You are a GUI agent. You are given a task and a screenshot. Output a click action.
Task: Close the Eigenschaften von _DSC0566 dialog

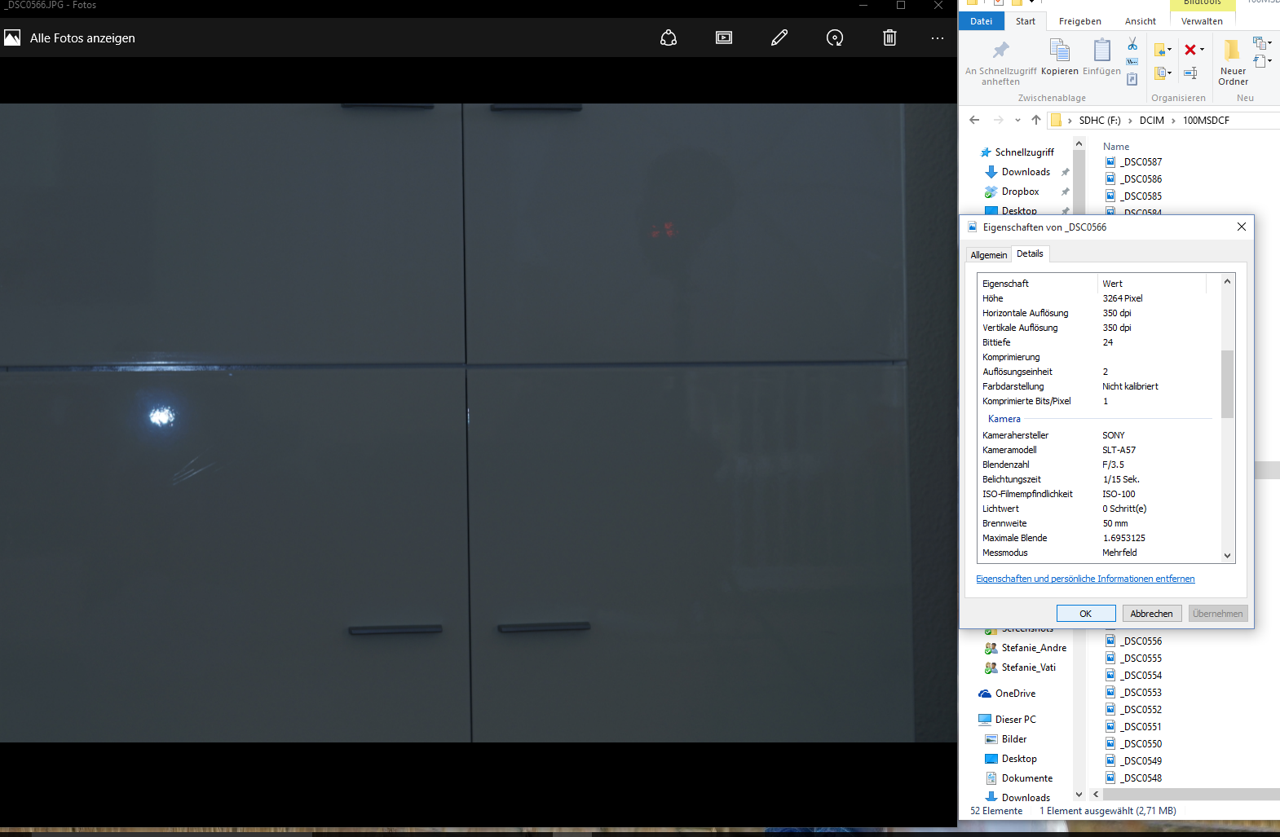click(x=1241, y=227)
